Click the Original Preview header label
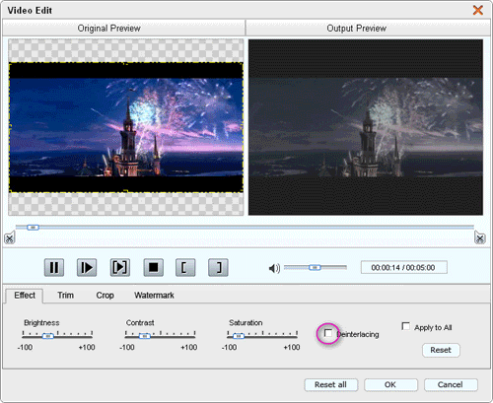This screenshot has width=493, height=403. click(x=109, y=29)
